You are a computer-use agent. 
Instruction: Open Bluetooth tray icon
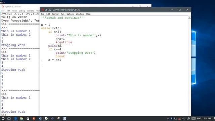point(172,118)
